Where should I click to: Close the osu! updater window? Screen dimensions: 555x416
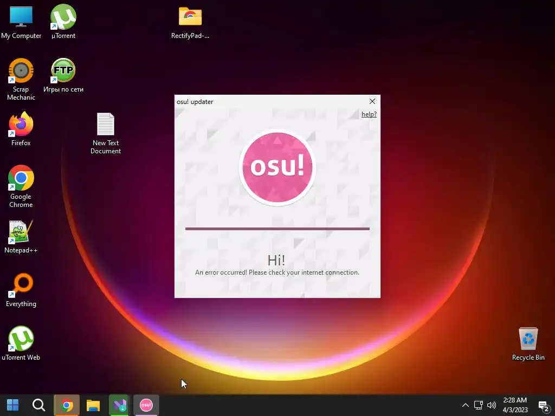pyautogui.click(x=372, y=101)
